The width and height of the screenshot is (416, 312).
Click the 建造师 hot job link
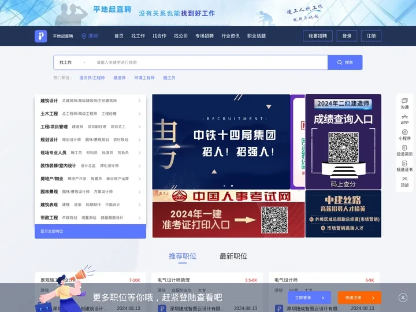click(120, 78)
